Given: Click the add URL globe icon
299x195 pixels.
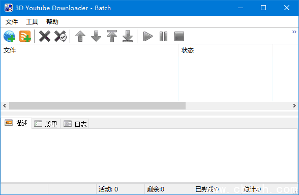Looking at the screenshot, I should point(9,36).
